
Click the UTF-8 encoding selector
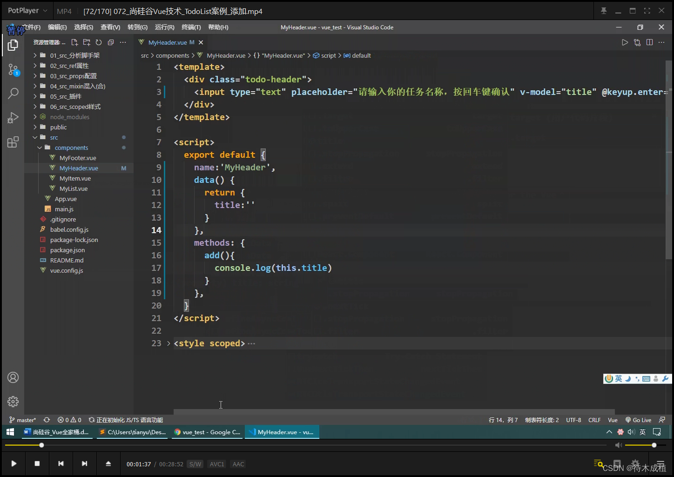click(573, 420)
